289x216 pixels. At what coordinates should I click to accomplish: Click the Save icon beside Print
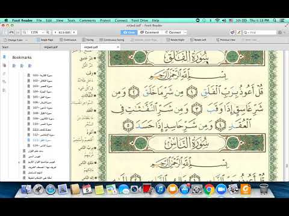click(x=18, y=32)
